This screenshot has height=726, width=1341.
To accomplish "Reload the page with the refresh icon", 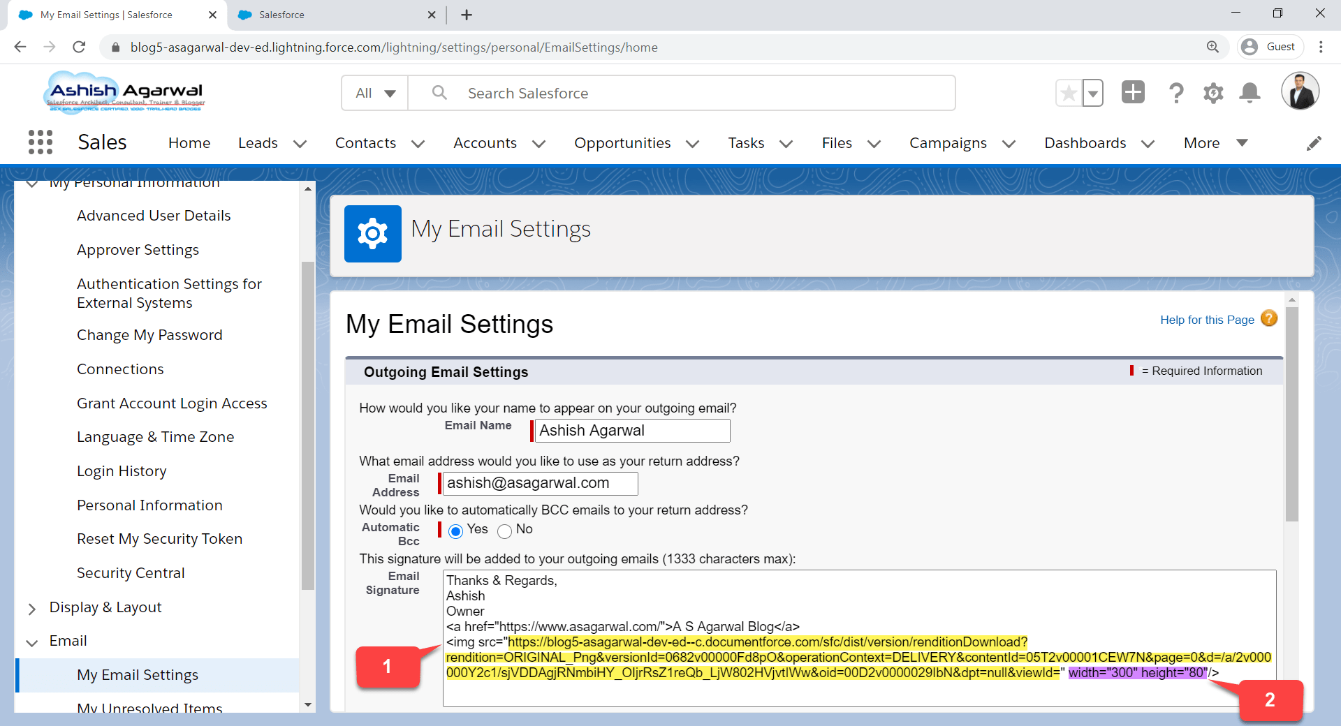I will (x=79, y=47).
